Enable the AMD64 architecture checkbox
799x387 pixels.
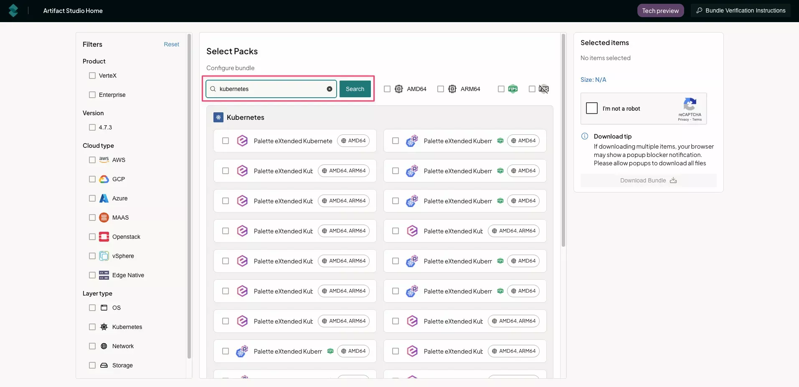pos(387,89)
